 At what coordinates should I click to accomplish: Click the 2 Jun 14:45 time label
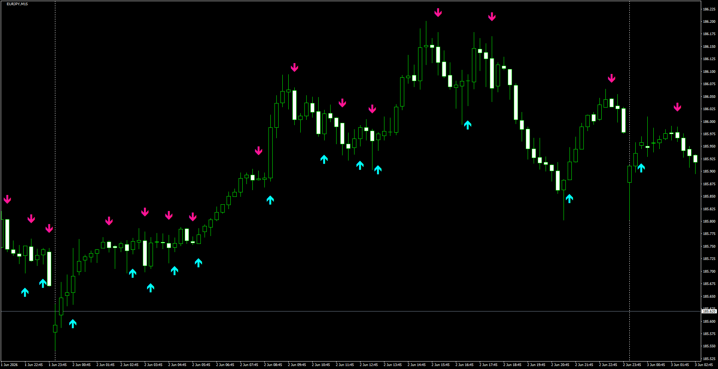click(x=417, y=365)
